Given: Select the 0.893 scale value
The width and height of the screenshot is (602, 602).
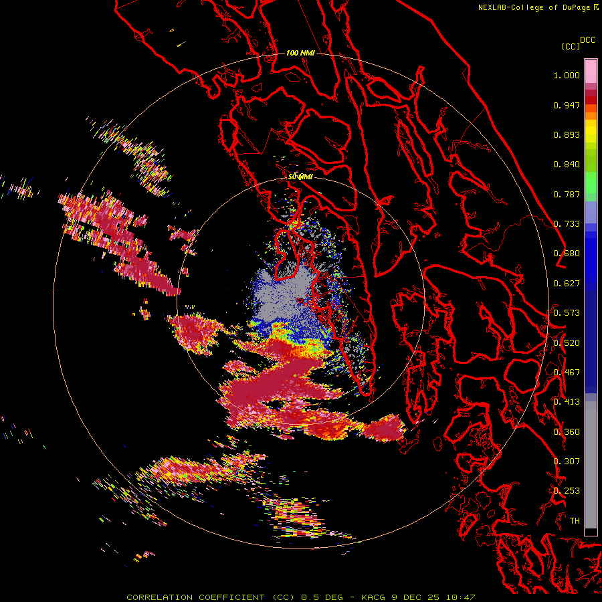Looking at the screenshot, I should tap(567, 134).
